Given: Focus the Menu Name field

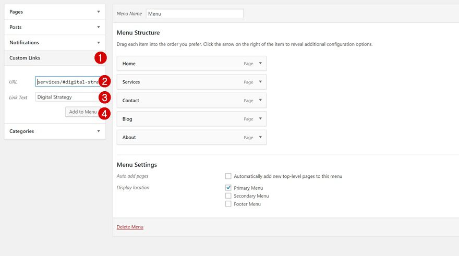Looking at the screenshot, I should pos(195,14).
